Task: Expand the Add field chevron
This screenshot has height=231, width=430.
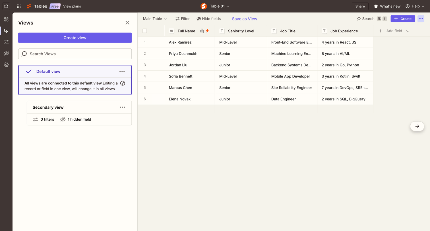Action: coord(408,31)
